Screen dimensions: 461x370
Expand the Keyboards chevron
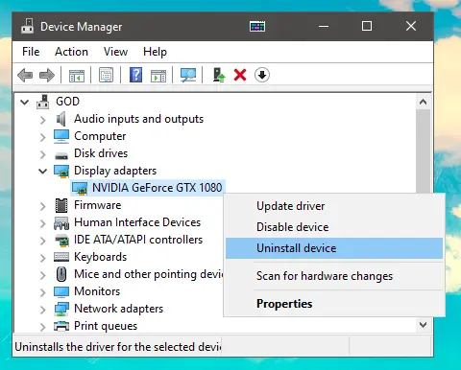coord(43,258)
